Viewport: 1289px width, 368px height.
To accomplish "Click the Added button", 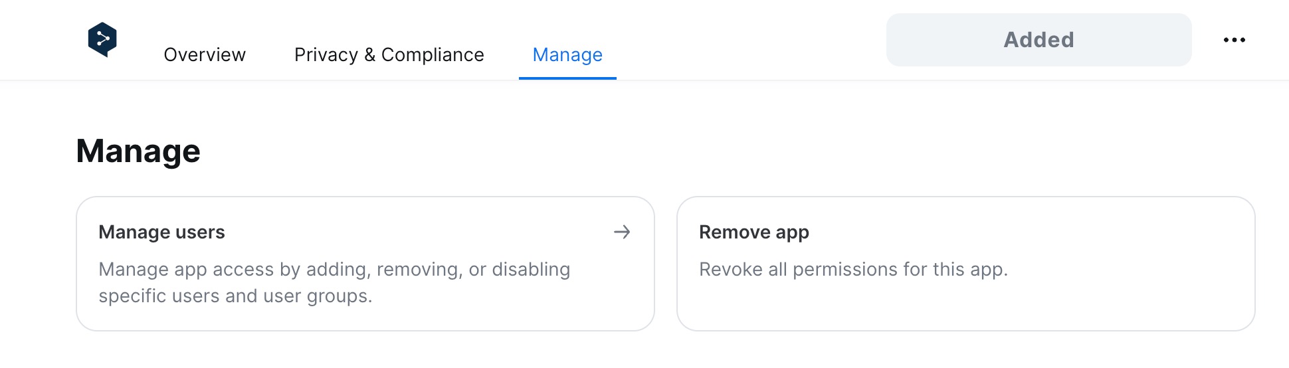I will (x=1039, y=40).
